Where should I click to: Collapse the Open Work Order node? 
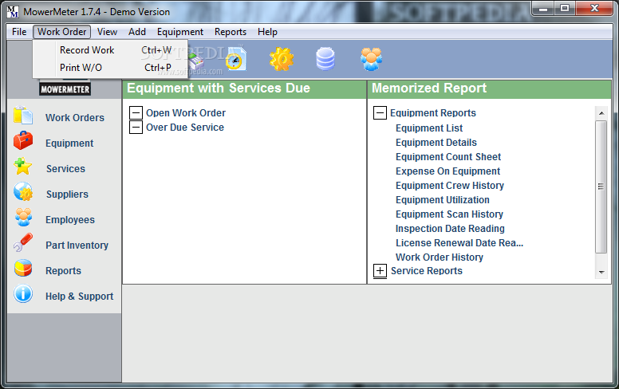[136, 113]
